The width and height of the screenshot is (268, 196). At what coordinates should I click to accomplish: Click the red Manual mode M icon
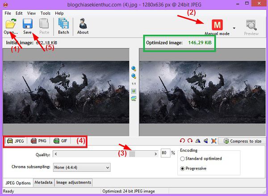[217, 25]
